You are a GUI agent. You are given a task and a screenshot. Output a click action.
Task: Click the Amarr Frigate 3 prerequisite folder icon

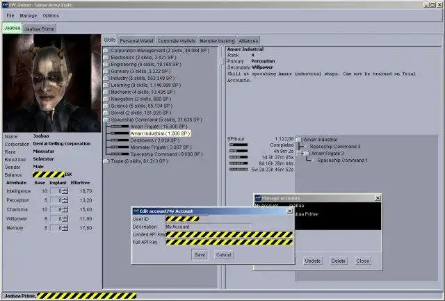pyautogui.click(x=306, y=154)
